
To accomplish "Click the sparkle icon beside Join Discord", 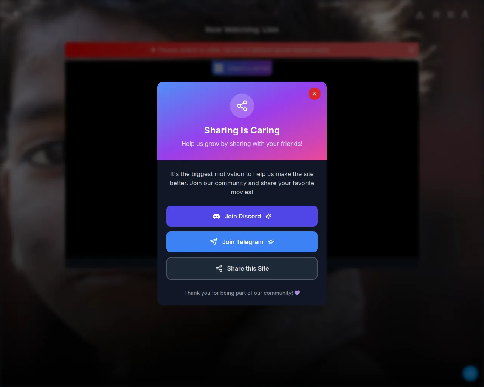I will 268,216.
